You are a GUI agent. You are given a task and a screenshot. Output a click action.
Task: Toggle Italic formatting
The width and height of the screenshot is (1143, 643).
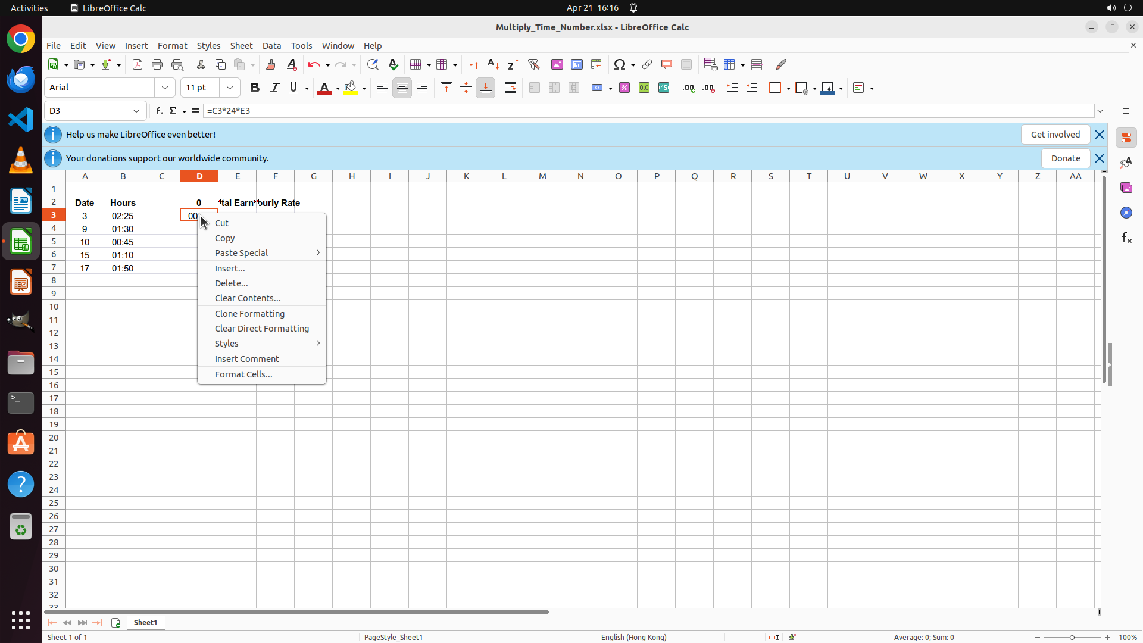pos(274,88)
